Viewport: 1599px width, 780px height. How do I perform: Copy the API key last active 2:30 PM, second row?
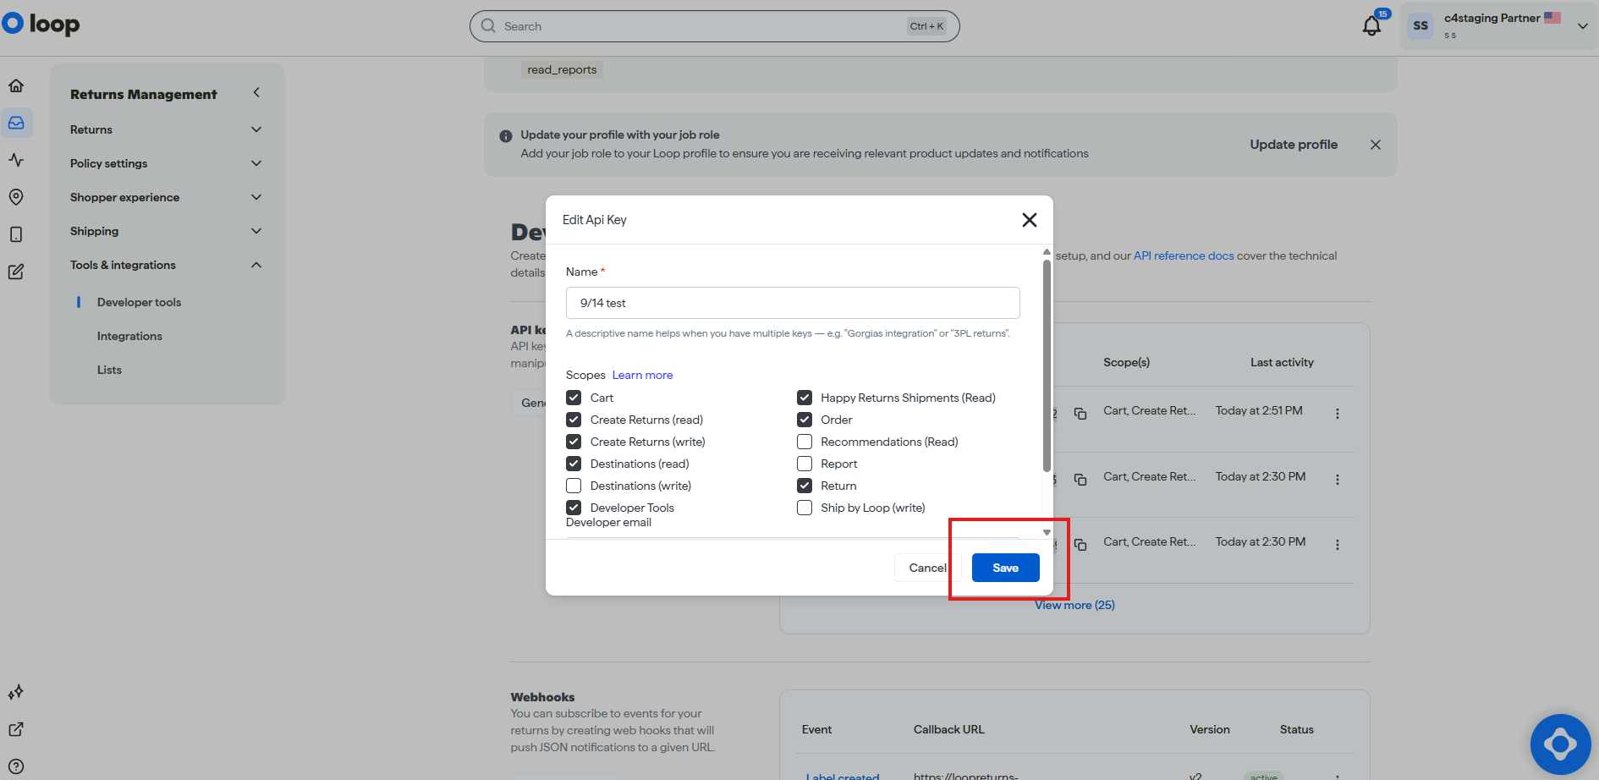pos(1080,480)
